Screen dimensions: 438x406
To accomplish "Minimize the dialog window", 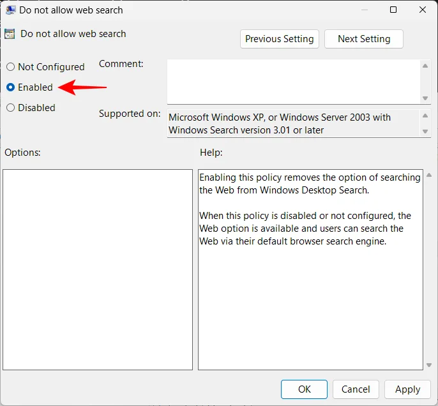I will [364, 10].
